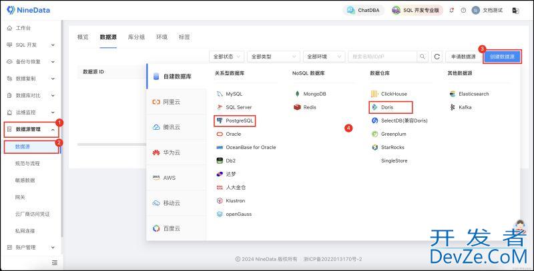534x271 pixels.
Task: Choose Elasticsearch data source
Action: click(x=469, y=94)
